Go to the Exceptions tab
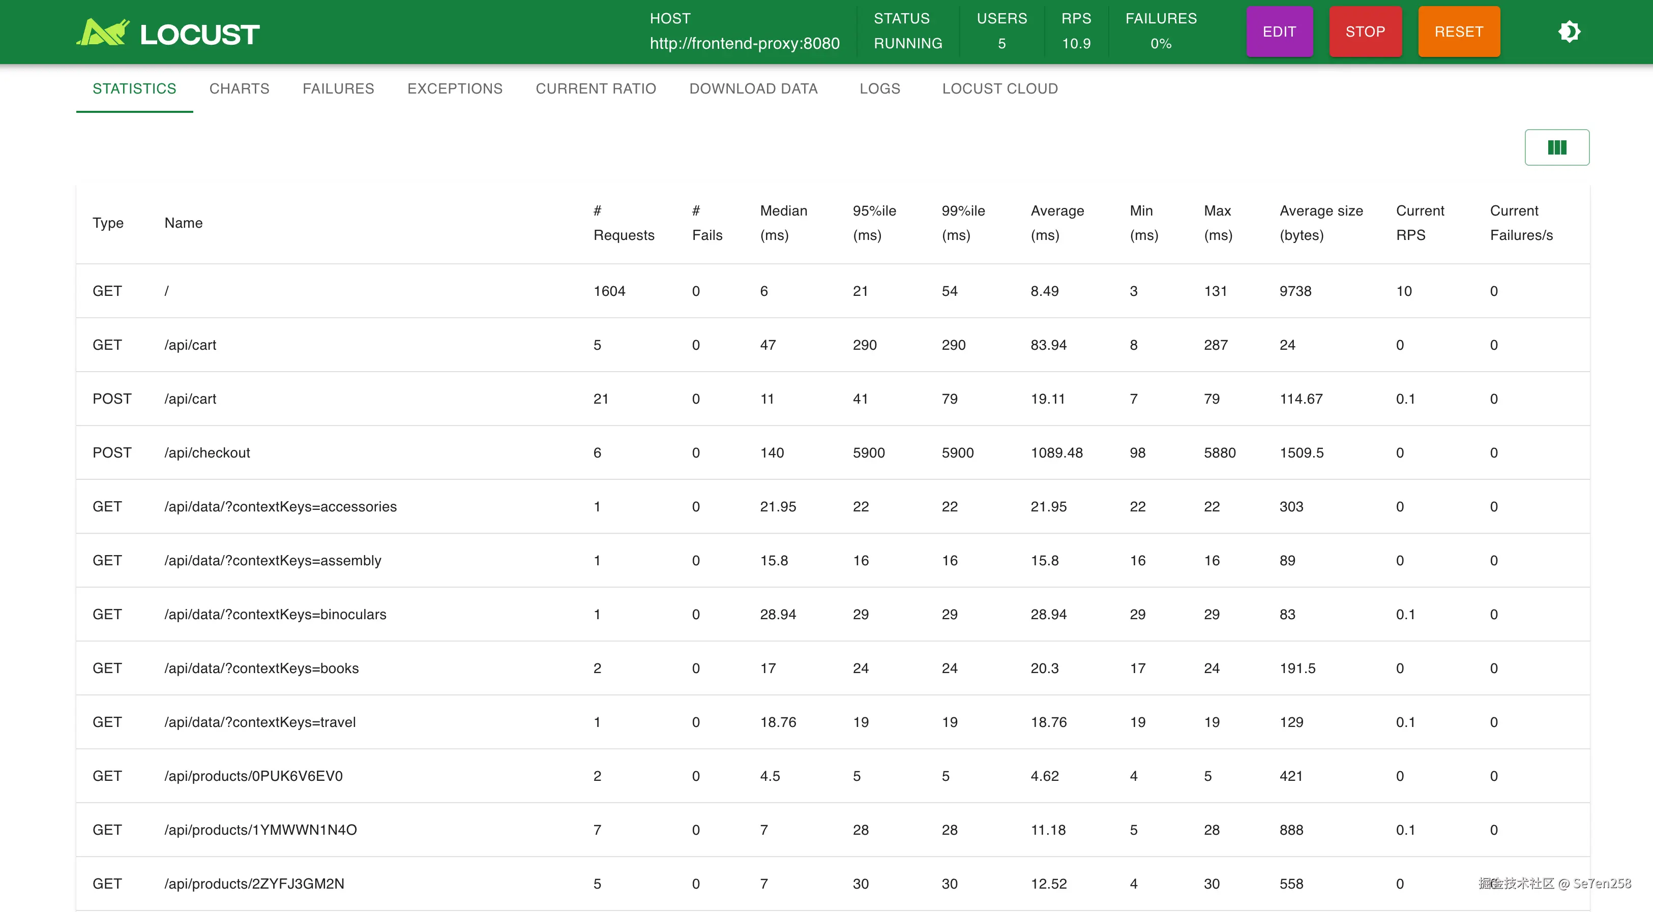The height and width of the screenshot is (912, 1653). click(454, 88)
